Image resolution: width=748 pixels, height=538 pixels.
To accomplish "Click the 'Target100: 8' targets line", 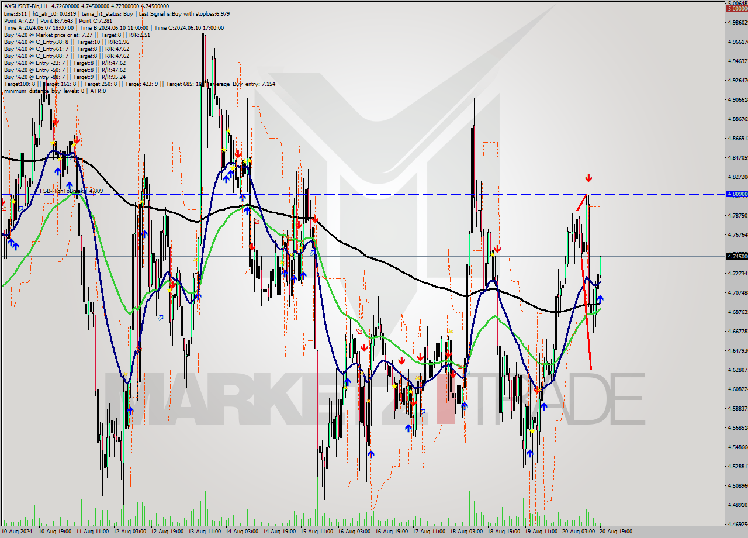I will click(139, 84).
